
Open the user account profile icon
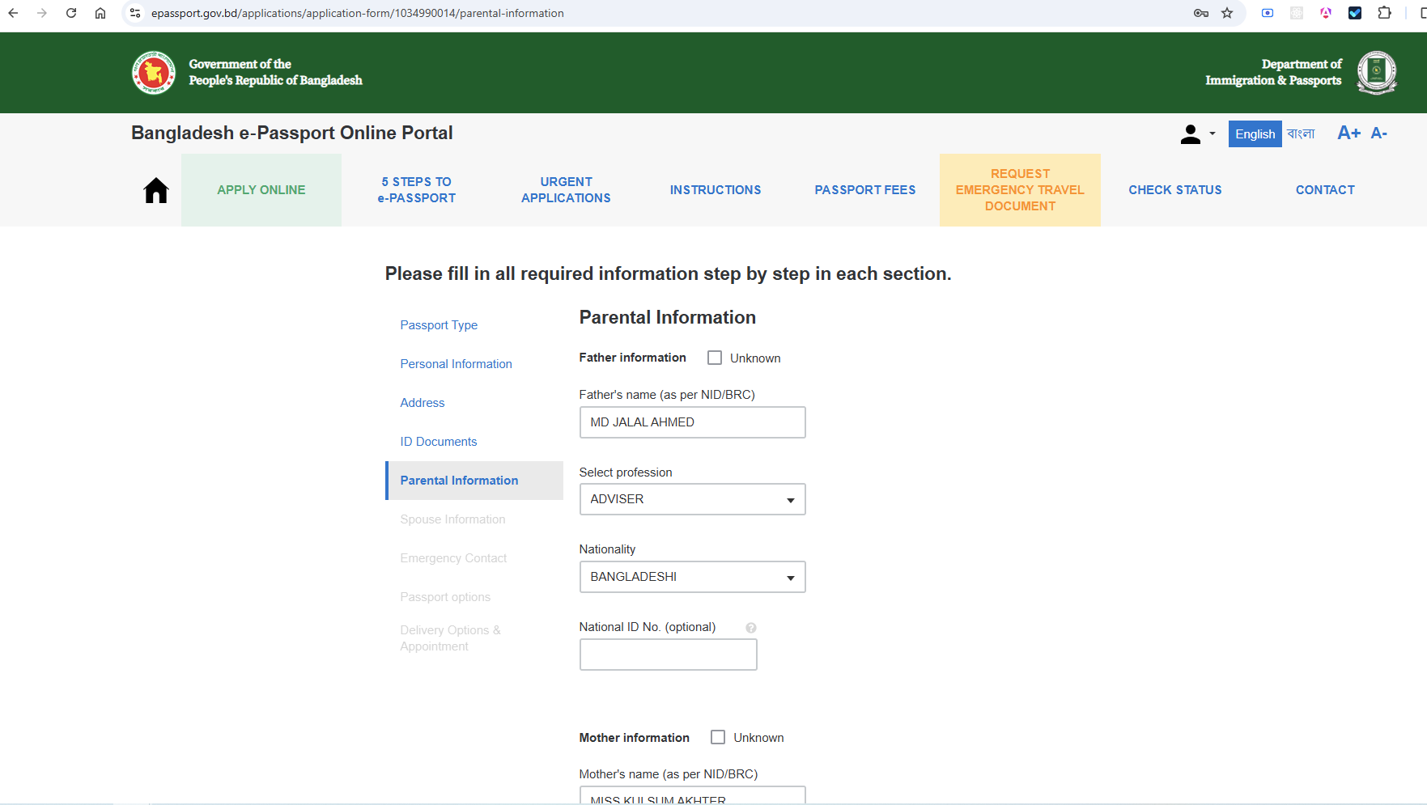pos(1190,134)
